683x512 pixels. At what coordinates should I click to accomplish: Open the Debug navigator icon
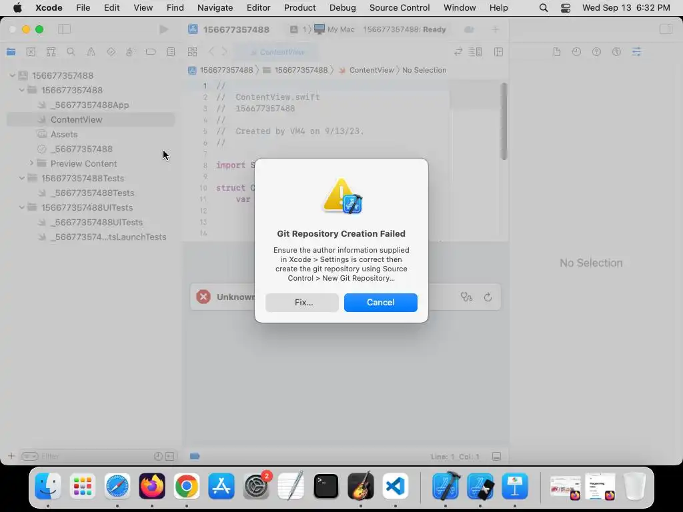coord(130,52)
